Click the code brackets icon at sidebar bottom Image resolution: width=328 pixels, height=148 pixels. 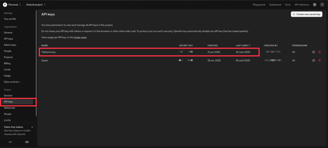coord(10,142)
